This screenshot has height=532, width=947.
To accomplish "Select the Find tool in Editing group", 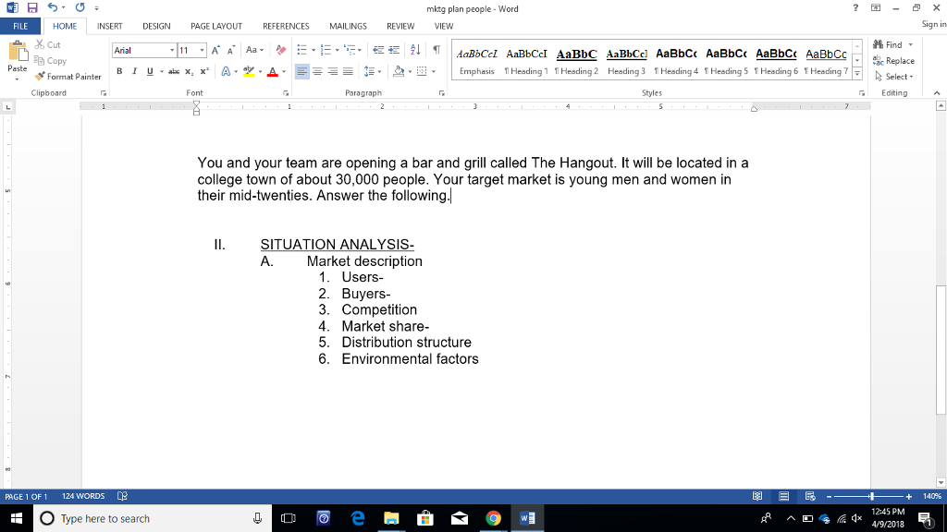I will (889, 44).
